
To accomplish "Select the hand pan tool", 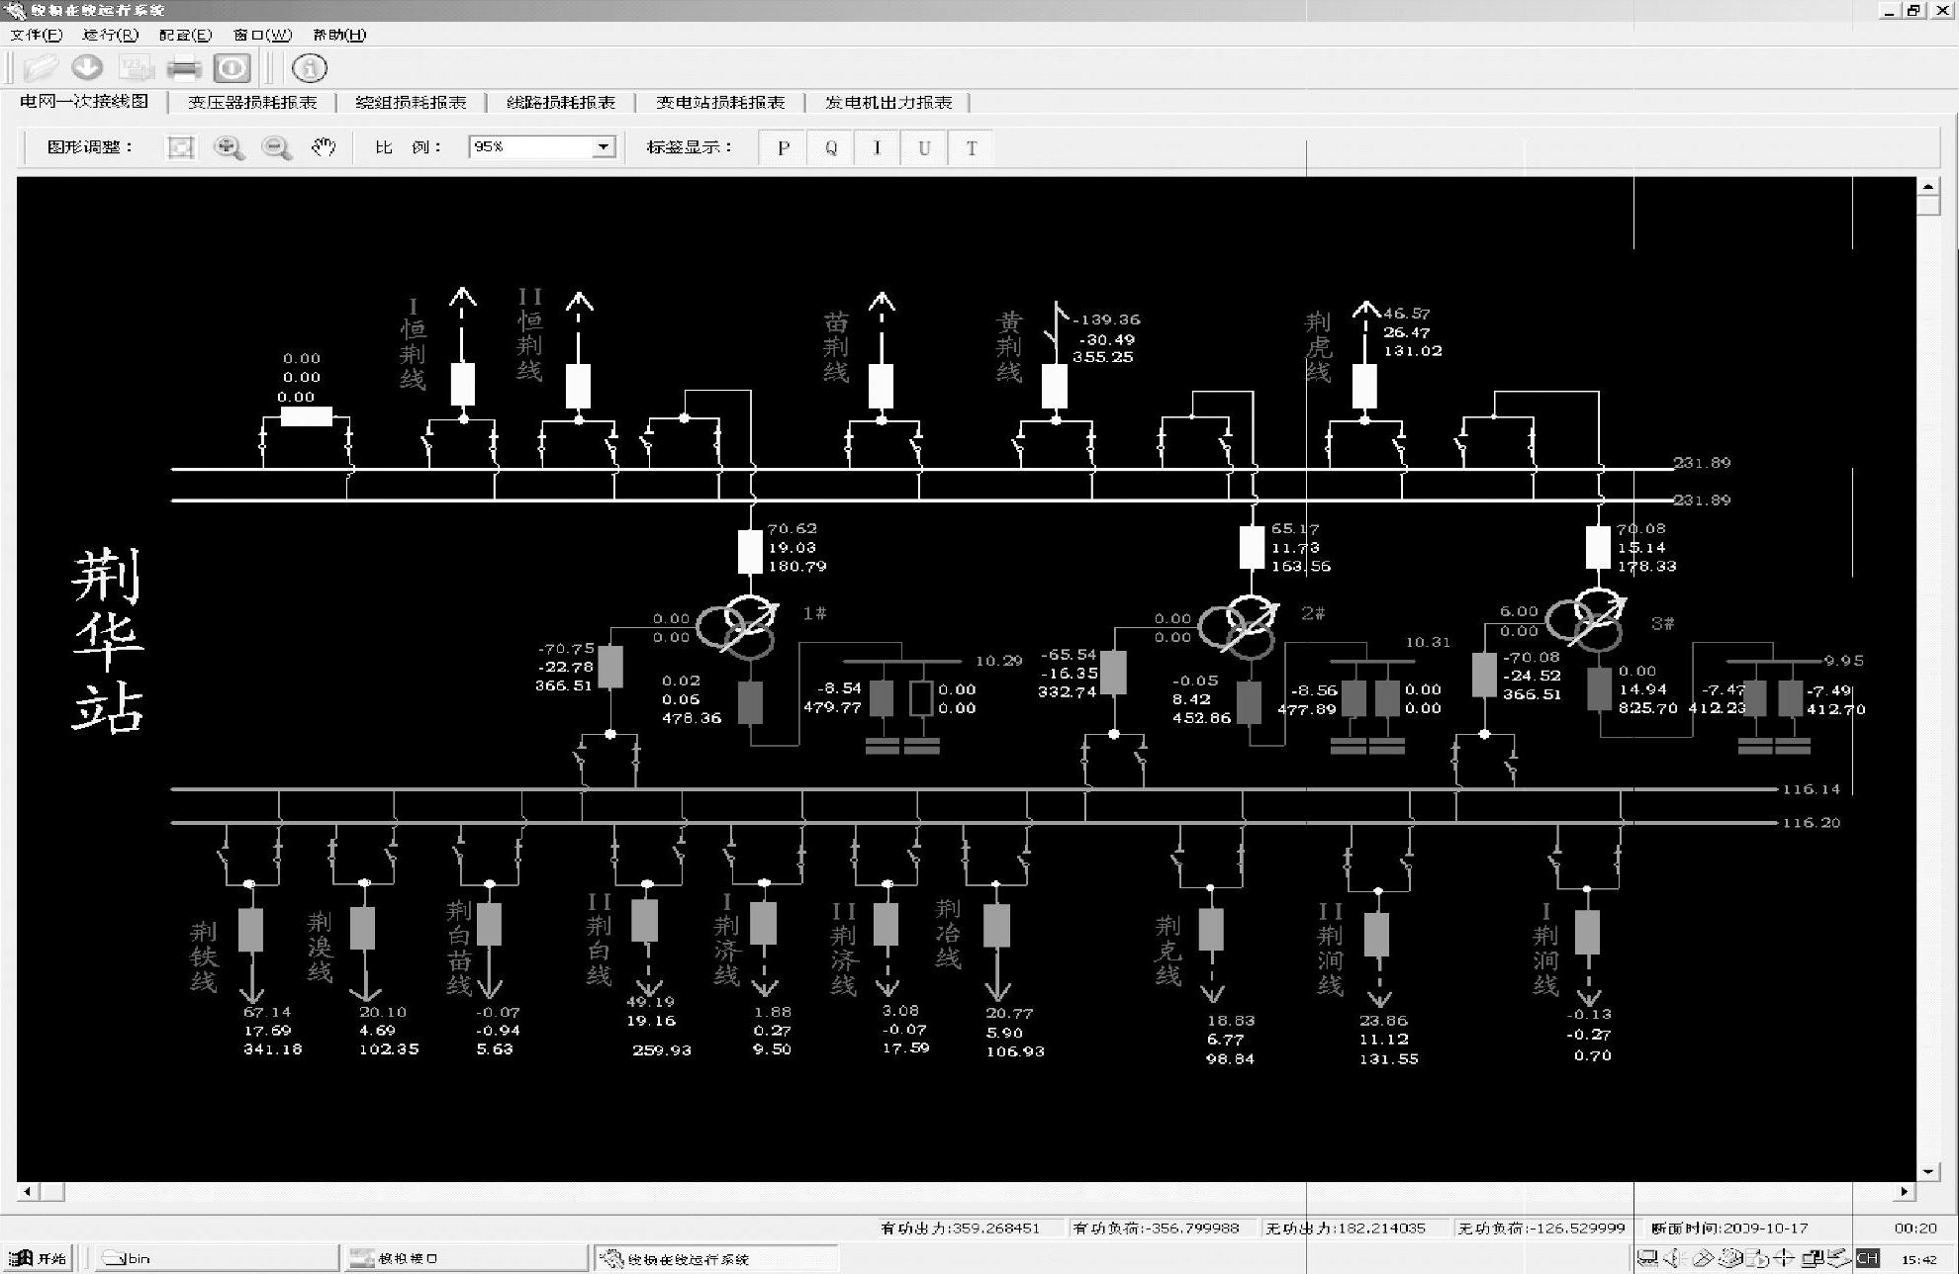I will point(323,148).
